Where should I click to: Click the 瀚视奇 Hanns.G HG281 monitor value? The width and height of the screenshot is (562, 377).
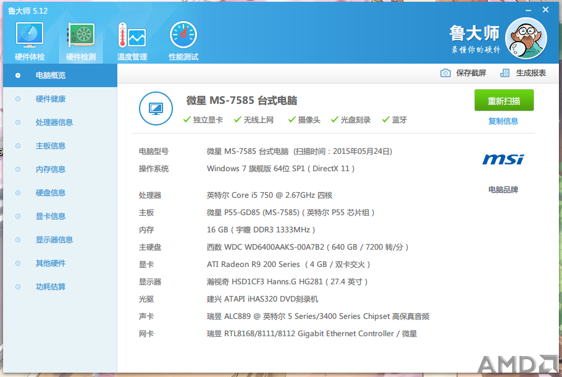[x=287, y=282]
